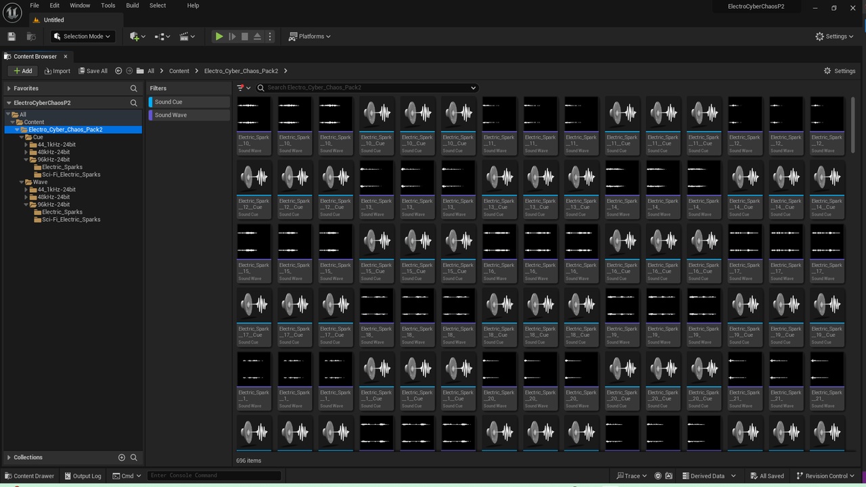Open the Trace dropdown
The height and width of the screenshot is (487, 866).
[x=631, y=476]
